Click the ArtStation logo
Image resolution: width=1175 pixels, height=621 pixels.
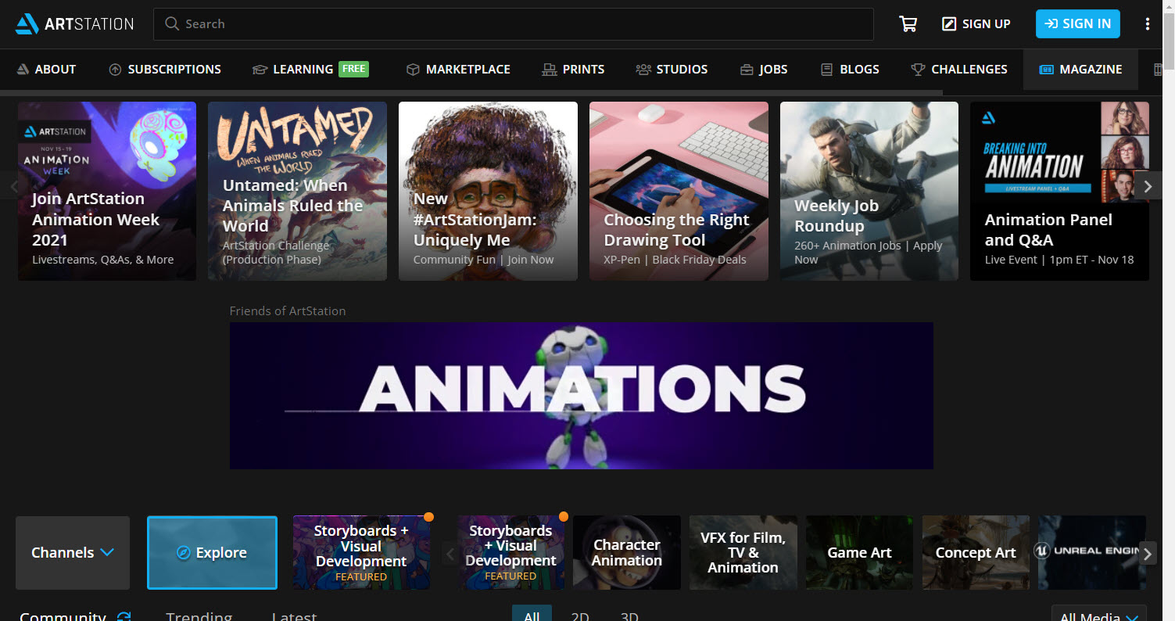click(x=75, y=23)
